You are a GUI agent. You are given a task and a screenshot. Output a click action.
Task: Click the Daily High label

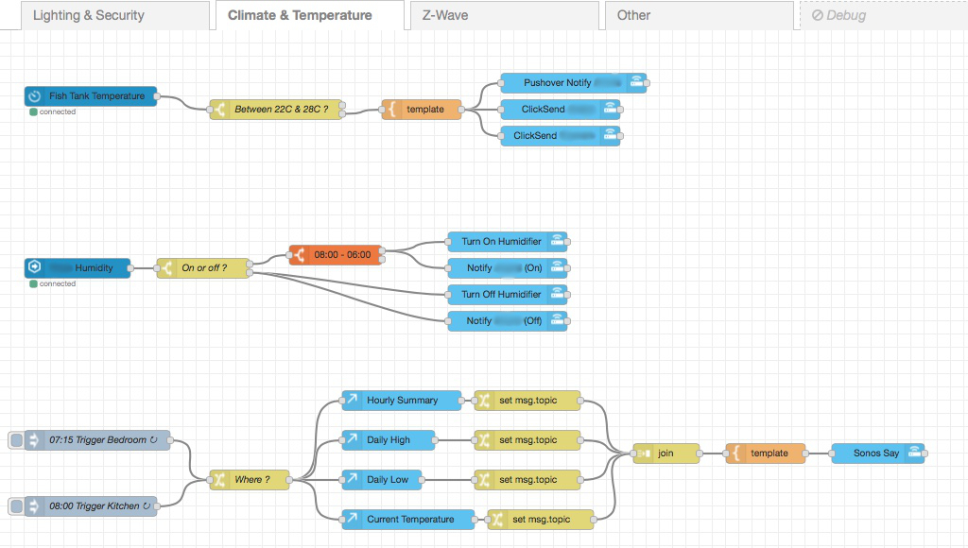(389, 440)
